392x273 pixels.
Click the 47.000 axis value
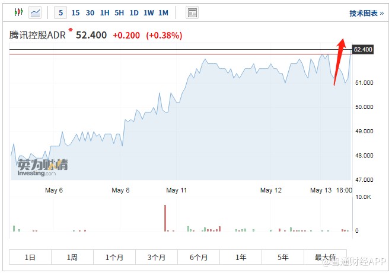[364, 179]
